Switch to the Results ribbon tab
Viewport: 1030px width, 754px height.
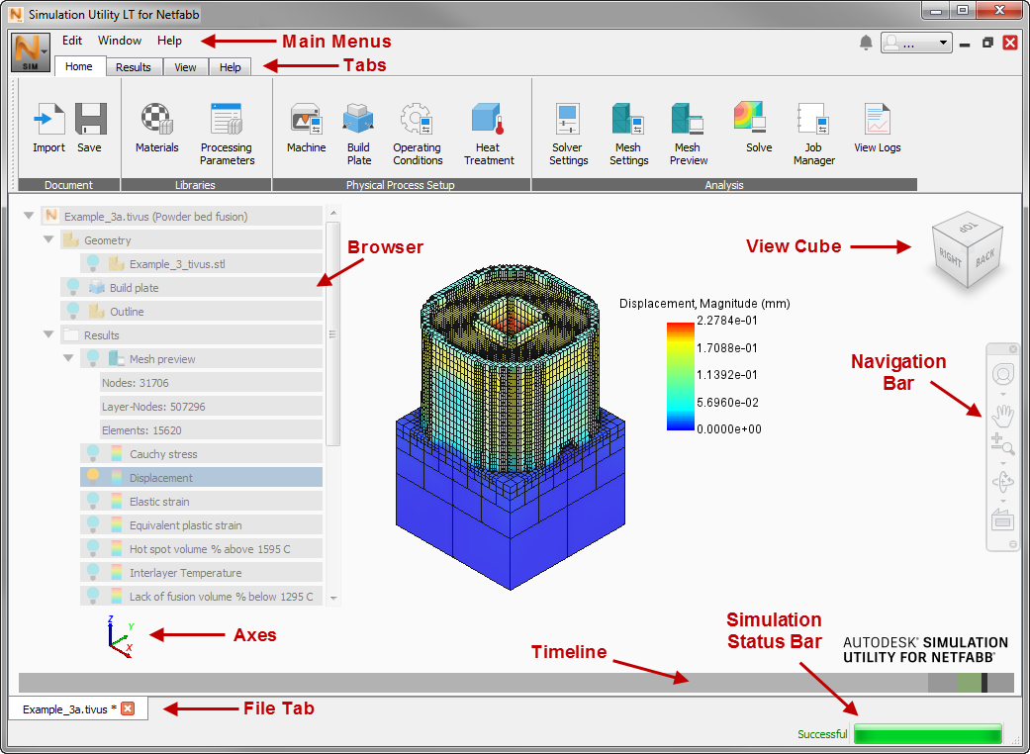(134, 67)
